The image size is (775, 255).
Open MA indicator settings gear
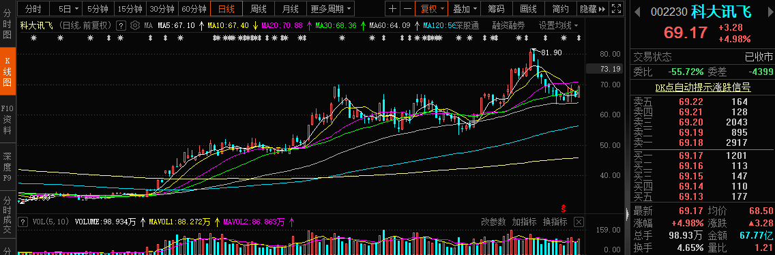[134, 26]
